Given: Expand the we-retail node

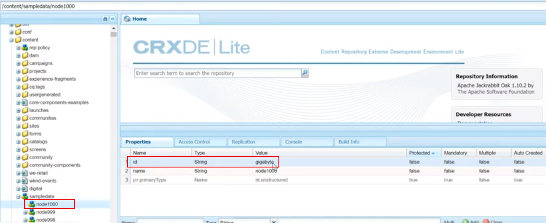Looking at the screenshot, I should point(18,173).
